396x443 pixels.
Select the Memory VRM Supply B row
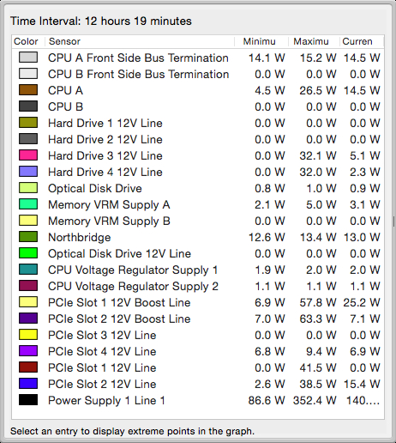(x=198, y=221)
